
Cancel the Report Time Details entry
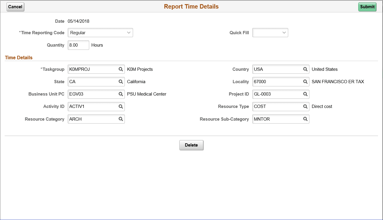15,6
